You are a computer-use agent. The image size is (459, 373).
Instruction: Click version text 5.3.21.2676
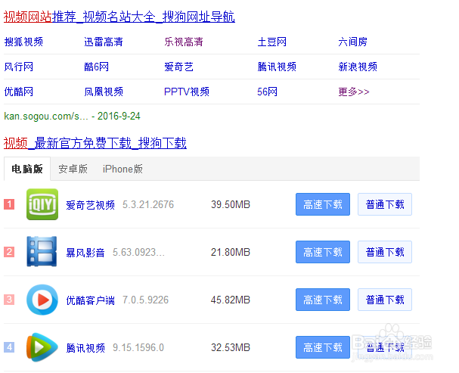click(x=148, y=204)
